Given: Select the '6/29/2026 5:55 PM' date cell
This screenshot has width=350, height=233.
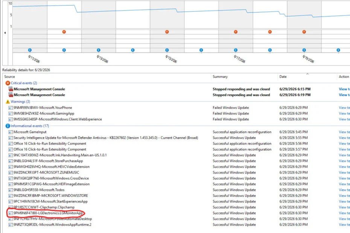Looking at the screenshot, I should [x=294, y=138].
